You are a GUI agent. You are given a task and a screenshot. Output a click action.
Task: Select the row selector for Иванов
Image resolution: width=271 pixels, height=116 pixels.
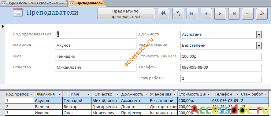point(2,113)
